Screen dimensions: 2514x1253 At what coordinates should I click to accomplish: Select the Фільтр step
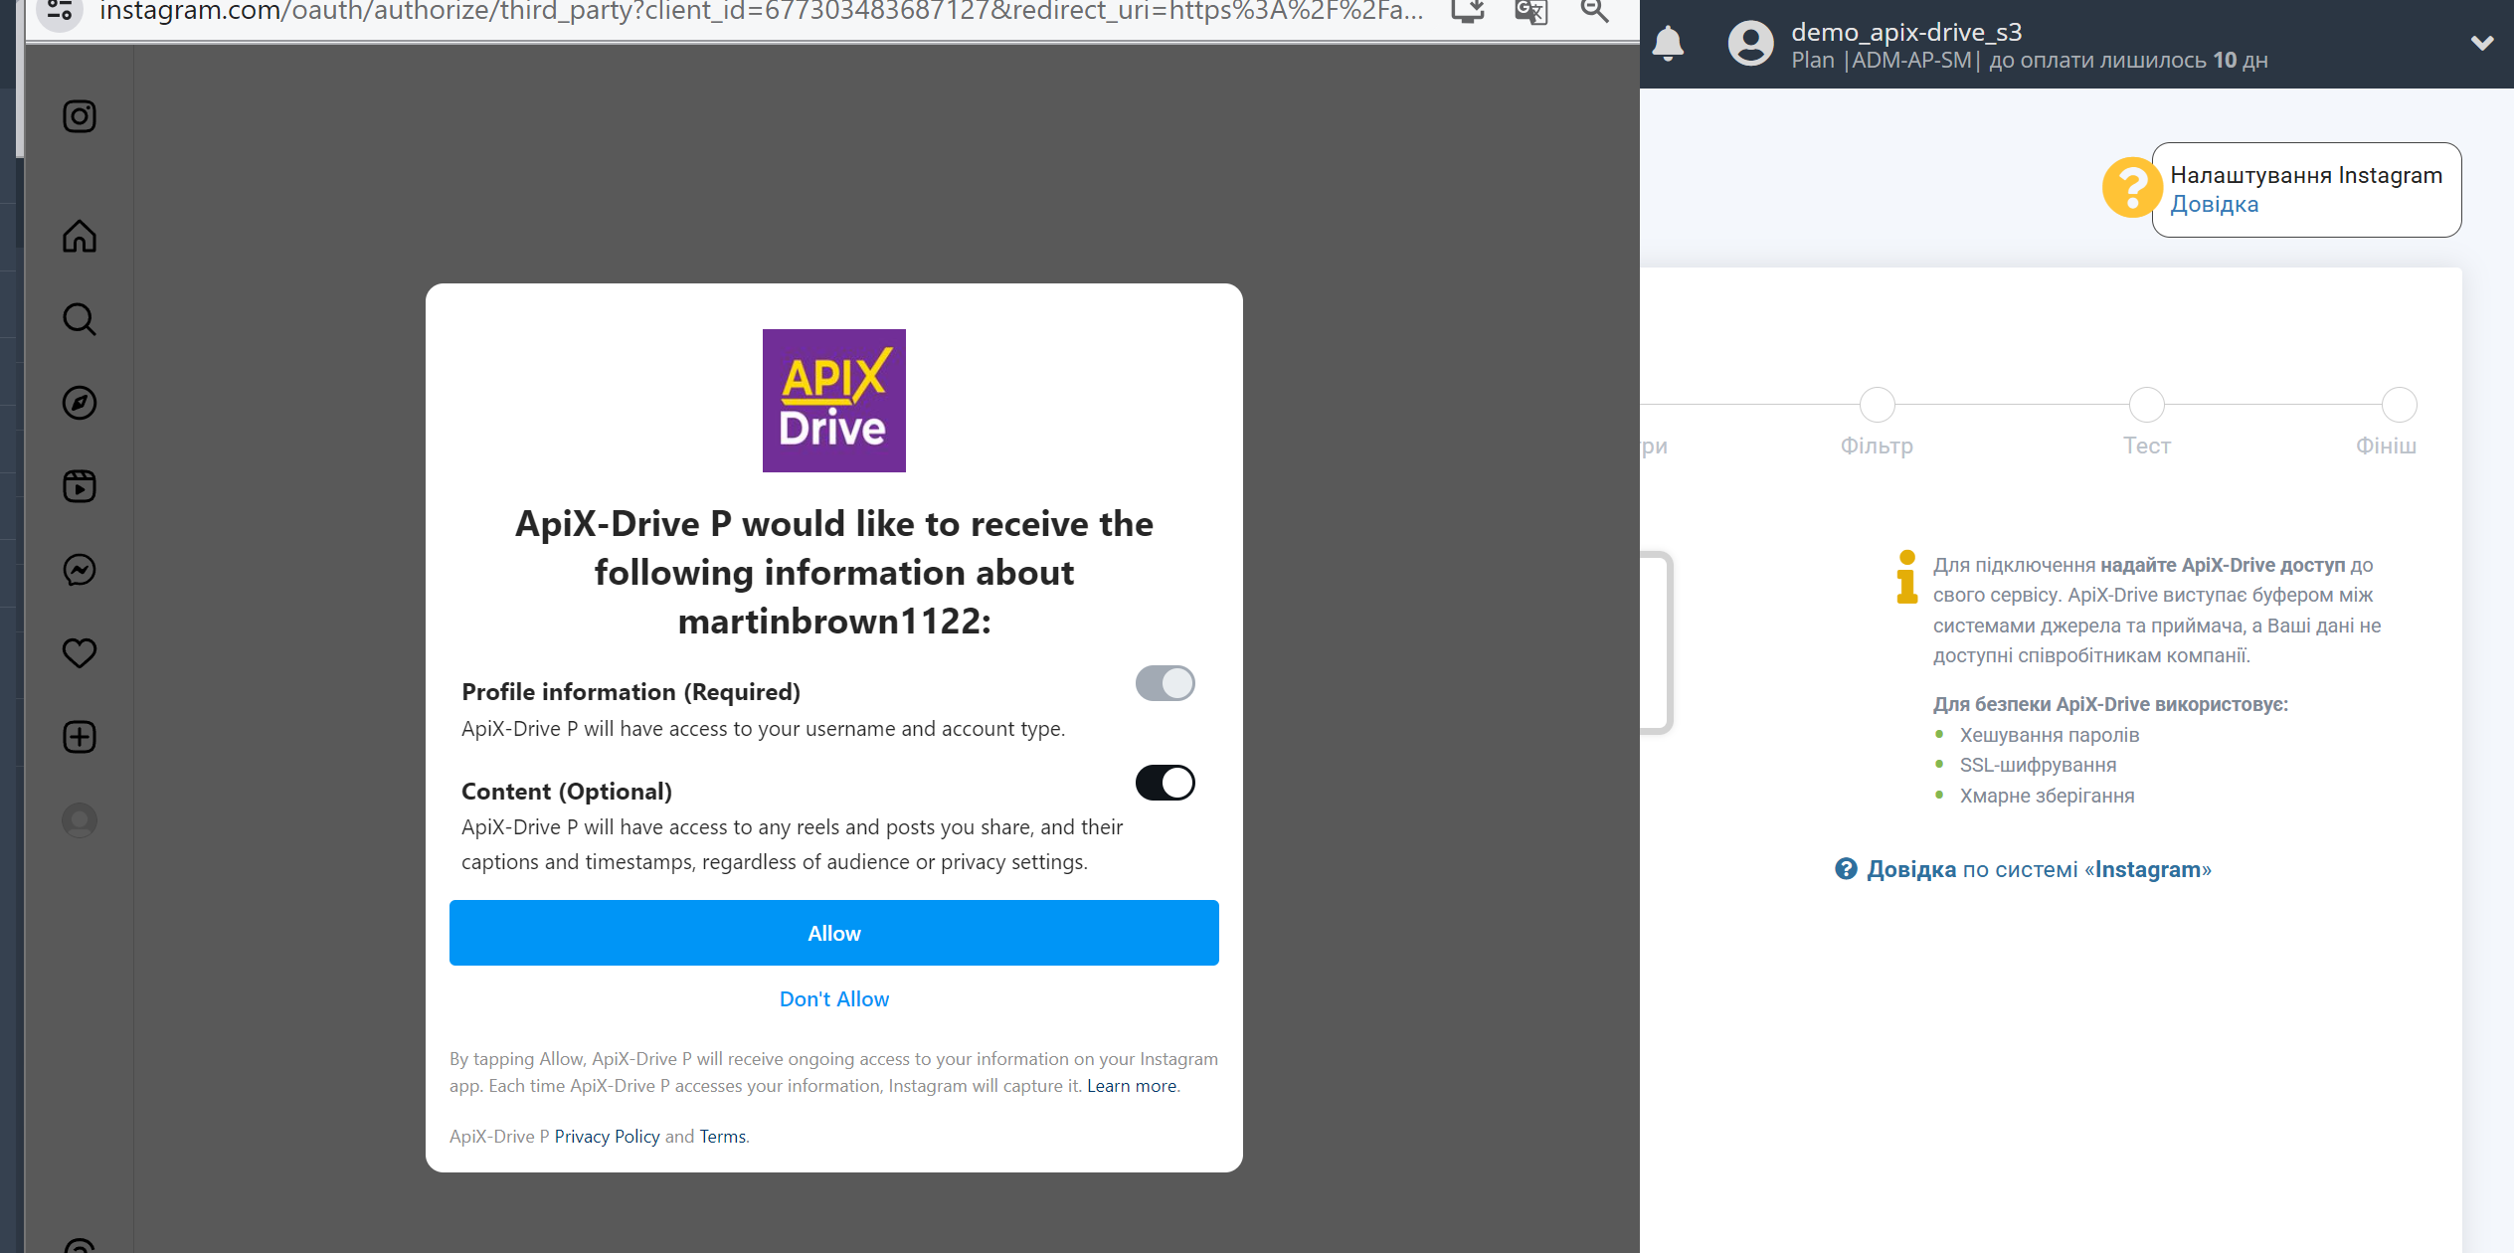click(x=1877, y=446)
